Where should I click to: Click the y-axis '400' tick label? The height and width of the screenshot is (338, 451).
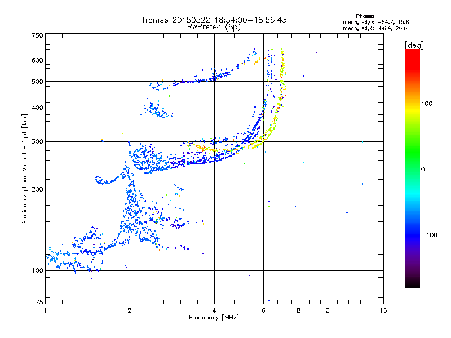tap(37, 108)
